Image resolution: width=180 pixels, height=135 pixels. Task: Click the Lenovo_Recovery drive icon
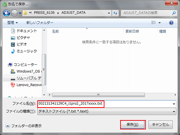pyautogui.click(x=13, y=85)
